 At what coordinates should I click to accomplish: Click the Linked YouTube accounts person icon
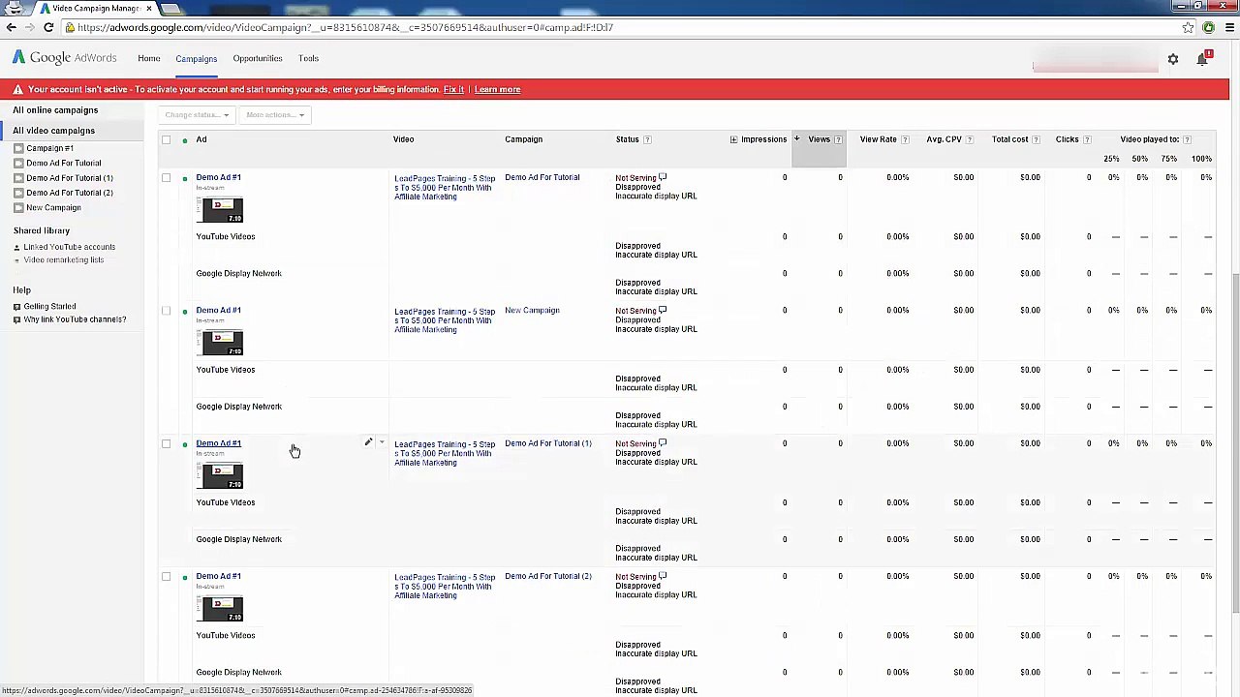pyautogui.click(x=16, y=247)
